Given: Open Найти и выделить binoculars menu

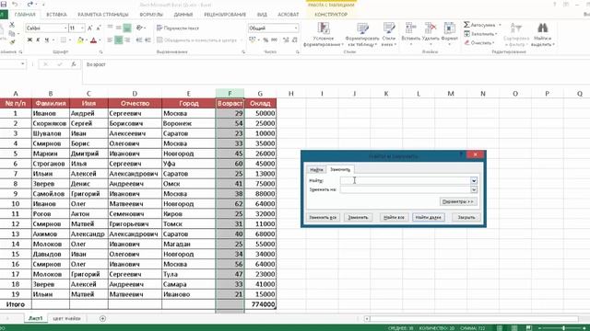Looking at the screenshot, I should (x=542, y=34).
